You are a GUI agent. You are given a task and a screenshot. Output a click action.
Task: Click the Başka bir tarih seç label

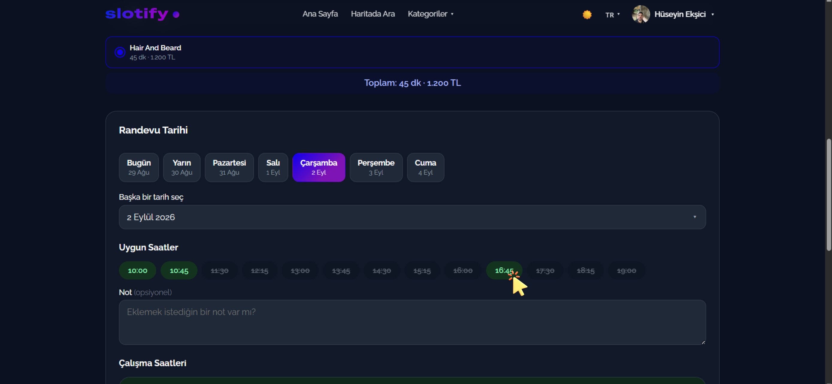point(151,197)
